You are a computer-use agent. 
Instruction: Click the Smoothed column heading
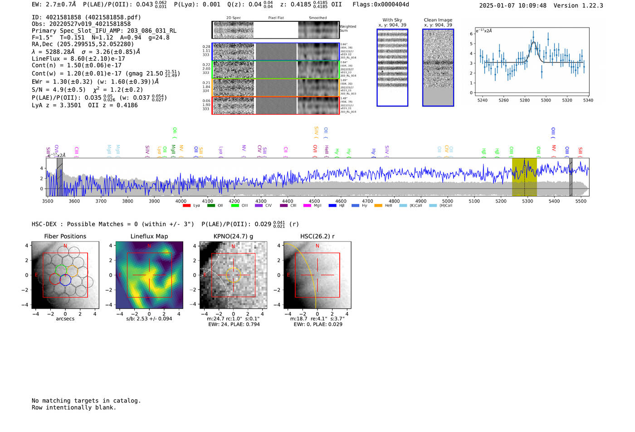[318, 18]
